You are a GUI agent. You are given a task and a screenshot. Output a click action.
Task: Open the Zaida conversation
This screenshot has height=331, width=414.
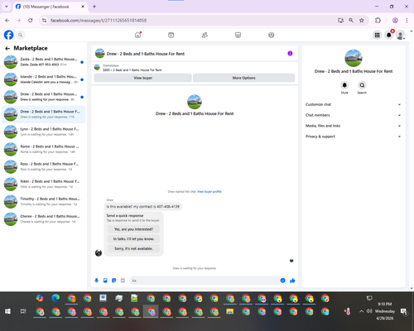coord(44,62)
